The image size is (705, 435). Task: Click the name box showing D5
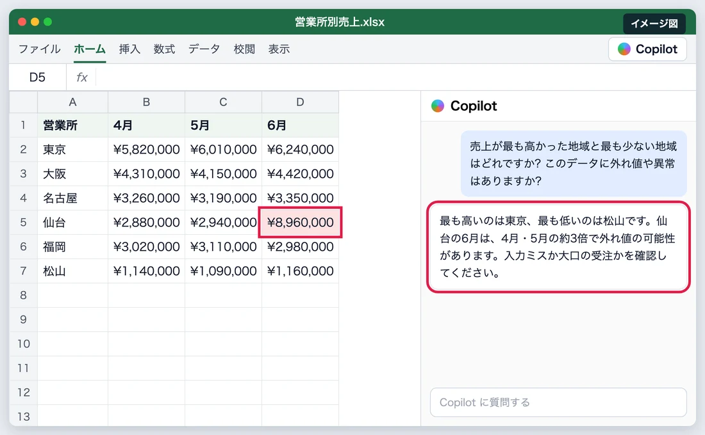coord(37,77)
